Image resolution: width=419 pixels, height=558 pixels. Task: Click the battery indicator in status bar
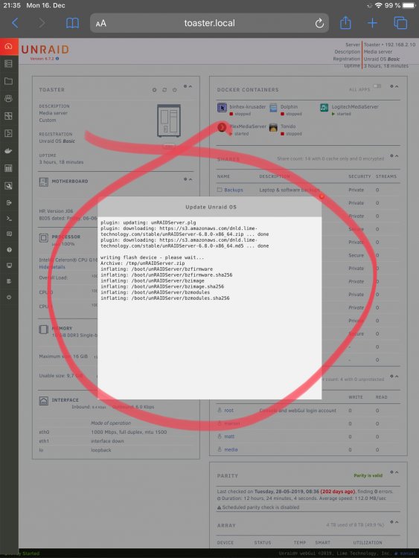coord(409,5)
